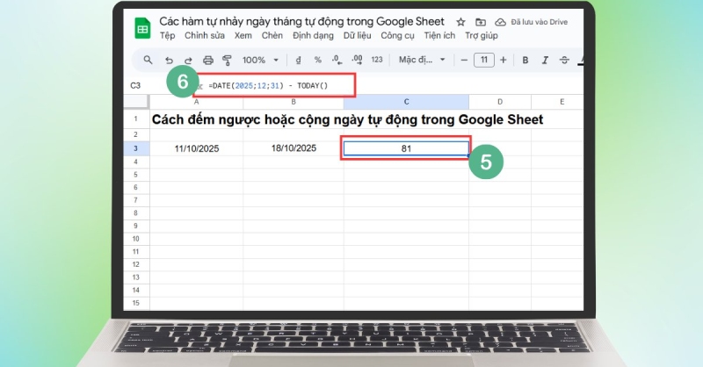Open the Dữ liệu menu
Image resolution: width=703 pixels, height=367 pixels.
coord(357,36)
